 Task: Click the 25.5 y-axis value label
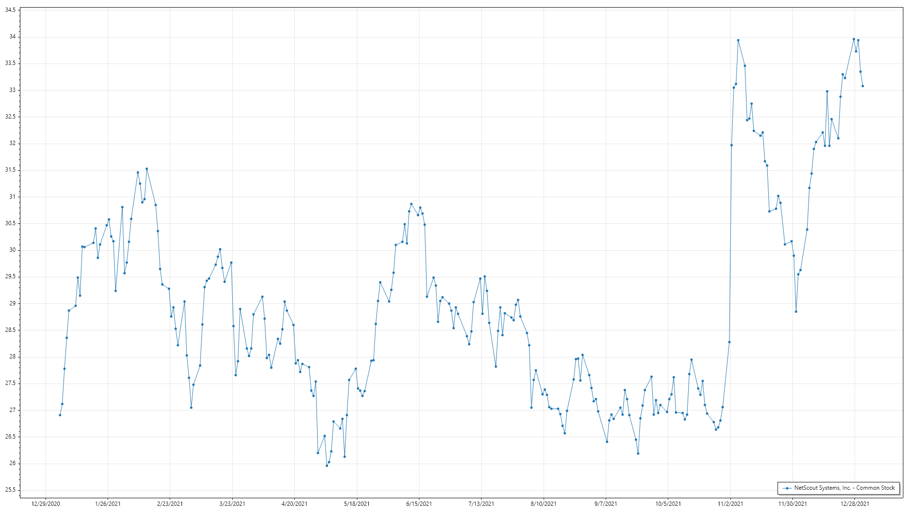click(10, 490)
